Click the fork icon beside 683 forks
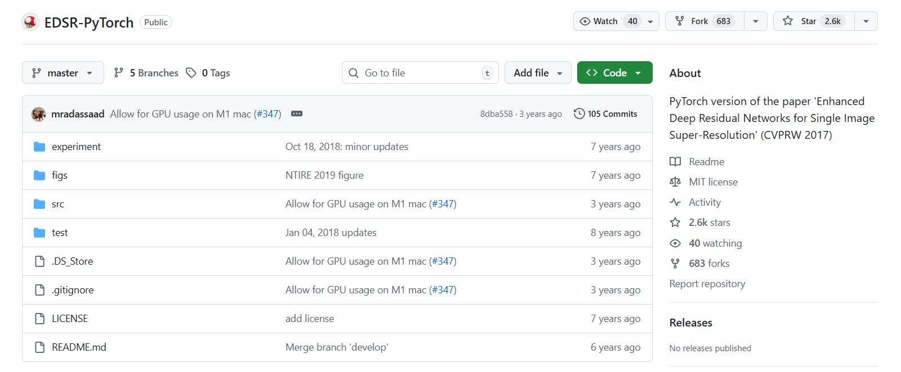Viewport: 901px width, 372px height. pyautogui.click(x=675, y=264)
